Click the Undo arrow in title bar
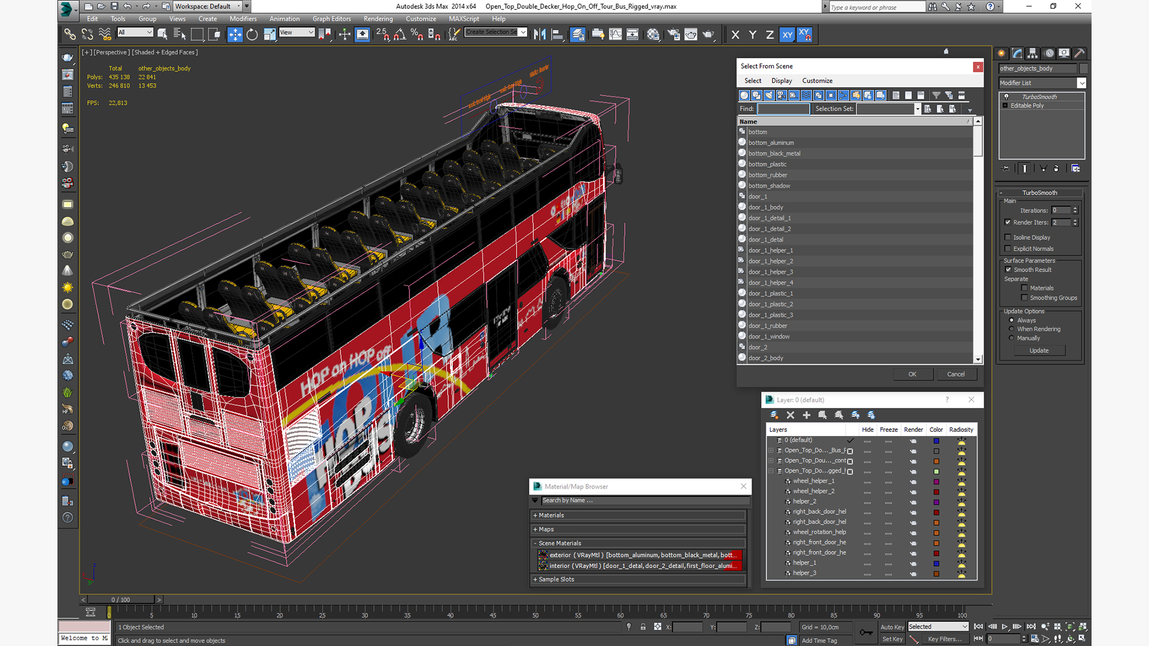Screen dimensions: 1149x646 click(x=127, y=7)
